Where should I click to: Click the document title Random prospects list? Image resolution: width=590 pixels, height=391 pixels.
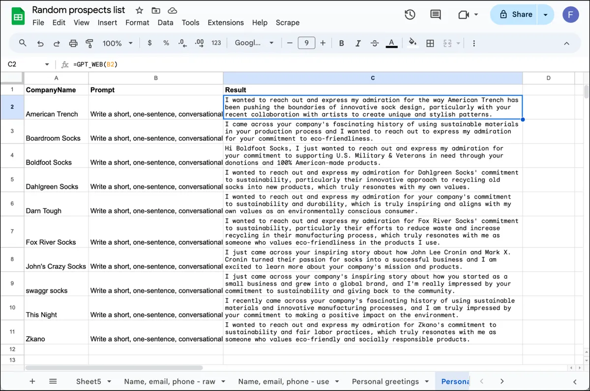79,10
